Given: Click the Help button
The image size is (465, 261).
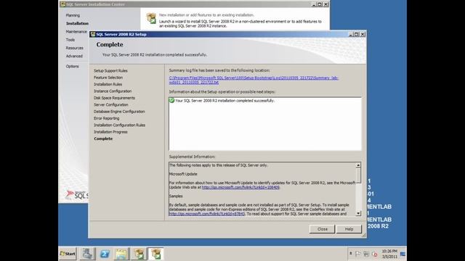Looking at the screenshot, I should pos(349,229).
